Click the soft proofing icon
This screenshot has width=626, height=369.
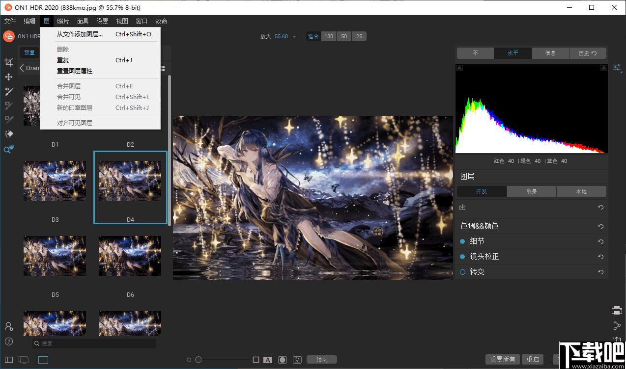[x=297, y=360]
